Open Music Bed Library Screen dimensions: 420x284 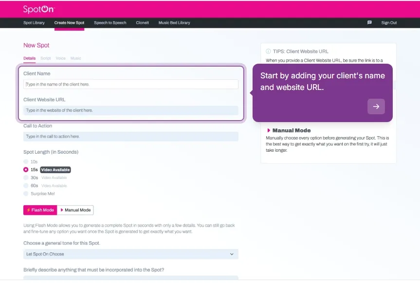pos(174,23)
